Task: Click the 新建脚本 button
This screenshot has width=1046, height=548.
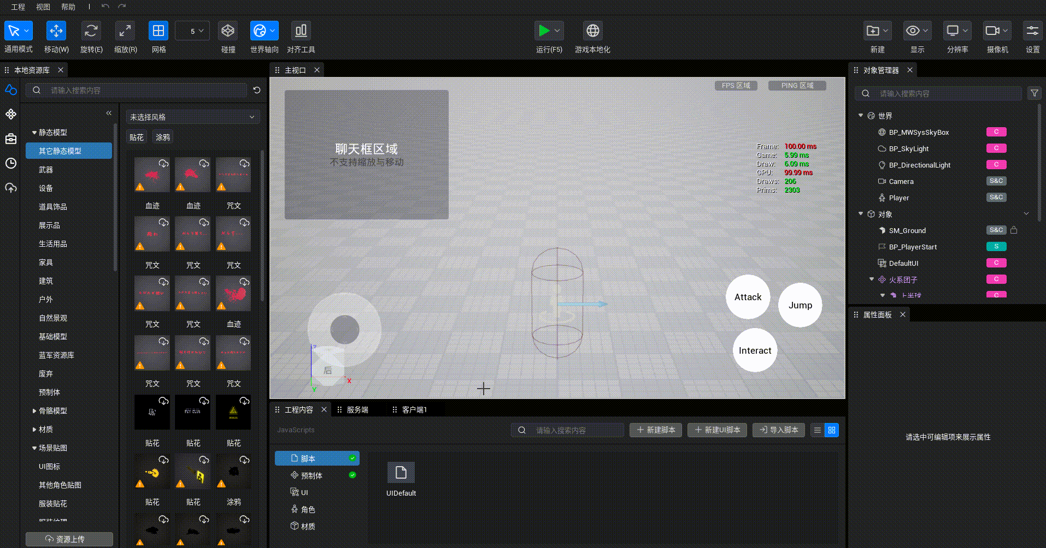Action: (x=656, y=430)
